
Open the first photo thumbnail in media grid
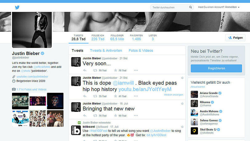[x=20, y=101]
